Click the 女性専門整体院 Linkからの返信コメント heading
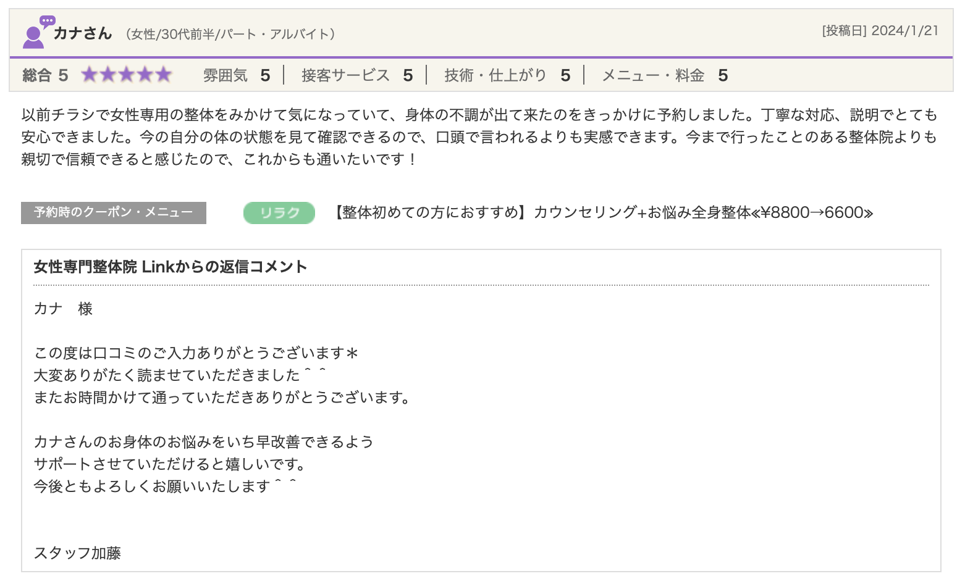Viewport: 965px width, 584px height. coord(171,267)
